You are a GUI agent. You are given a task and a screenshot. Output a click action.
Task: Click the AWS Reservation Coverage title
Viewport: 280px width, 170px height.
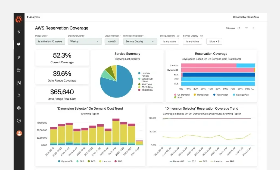click(x=62, y=28)
